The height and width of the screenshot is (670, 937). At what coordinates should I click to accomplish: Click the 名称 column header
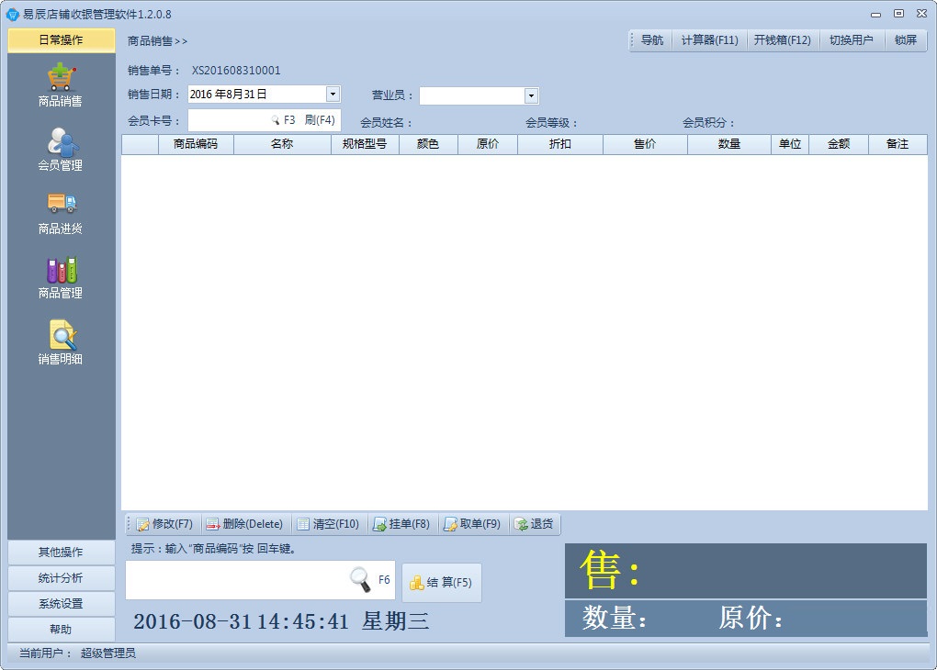click(282, 144)
